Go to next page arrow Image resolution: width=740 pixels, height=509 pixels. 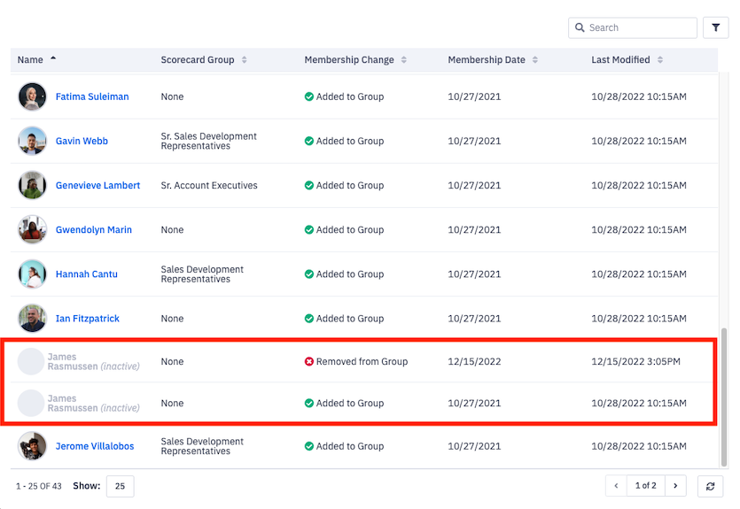(x=675, y=486)
